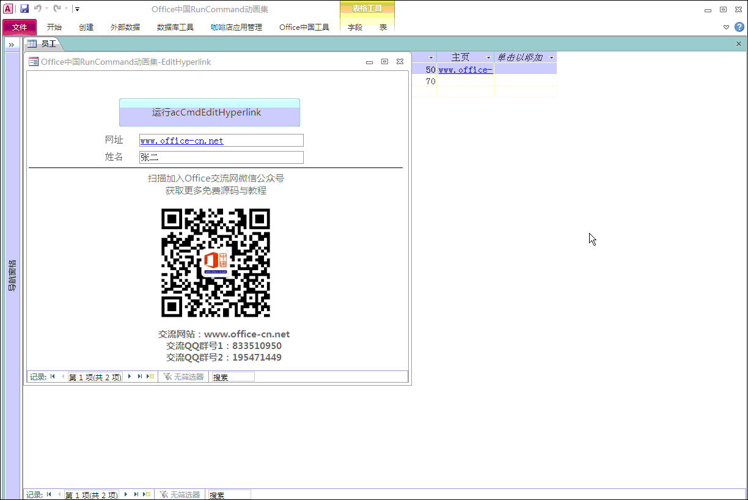
Task: Click the Save icon in quick access toolbar
Action: tap(24, 9)
